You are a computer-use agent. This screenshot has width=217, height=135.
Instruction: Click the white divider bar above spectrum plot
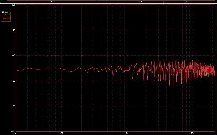pyautogui.click(x=108, y=4)
